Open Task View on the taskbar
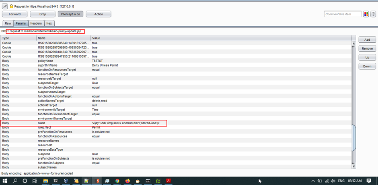The image size is (378, 185). tap(35, 181)
